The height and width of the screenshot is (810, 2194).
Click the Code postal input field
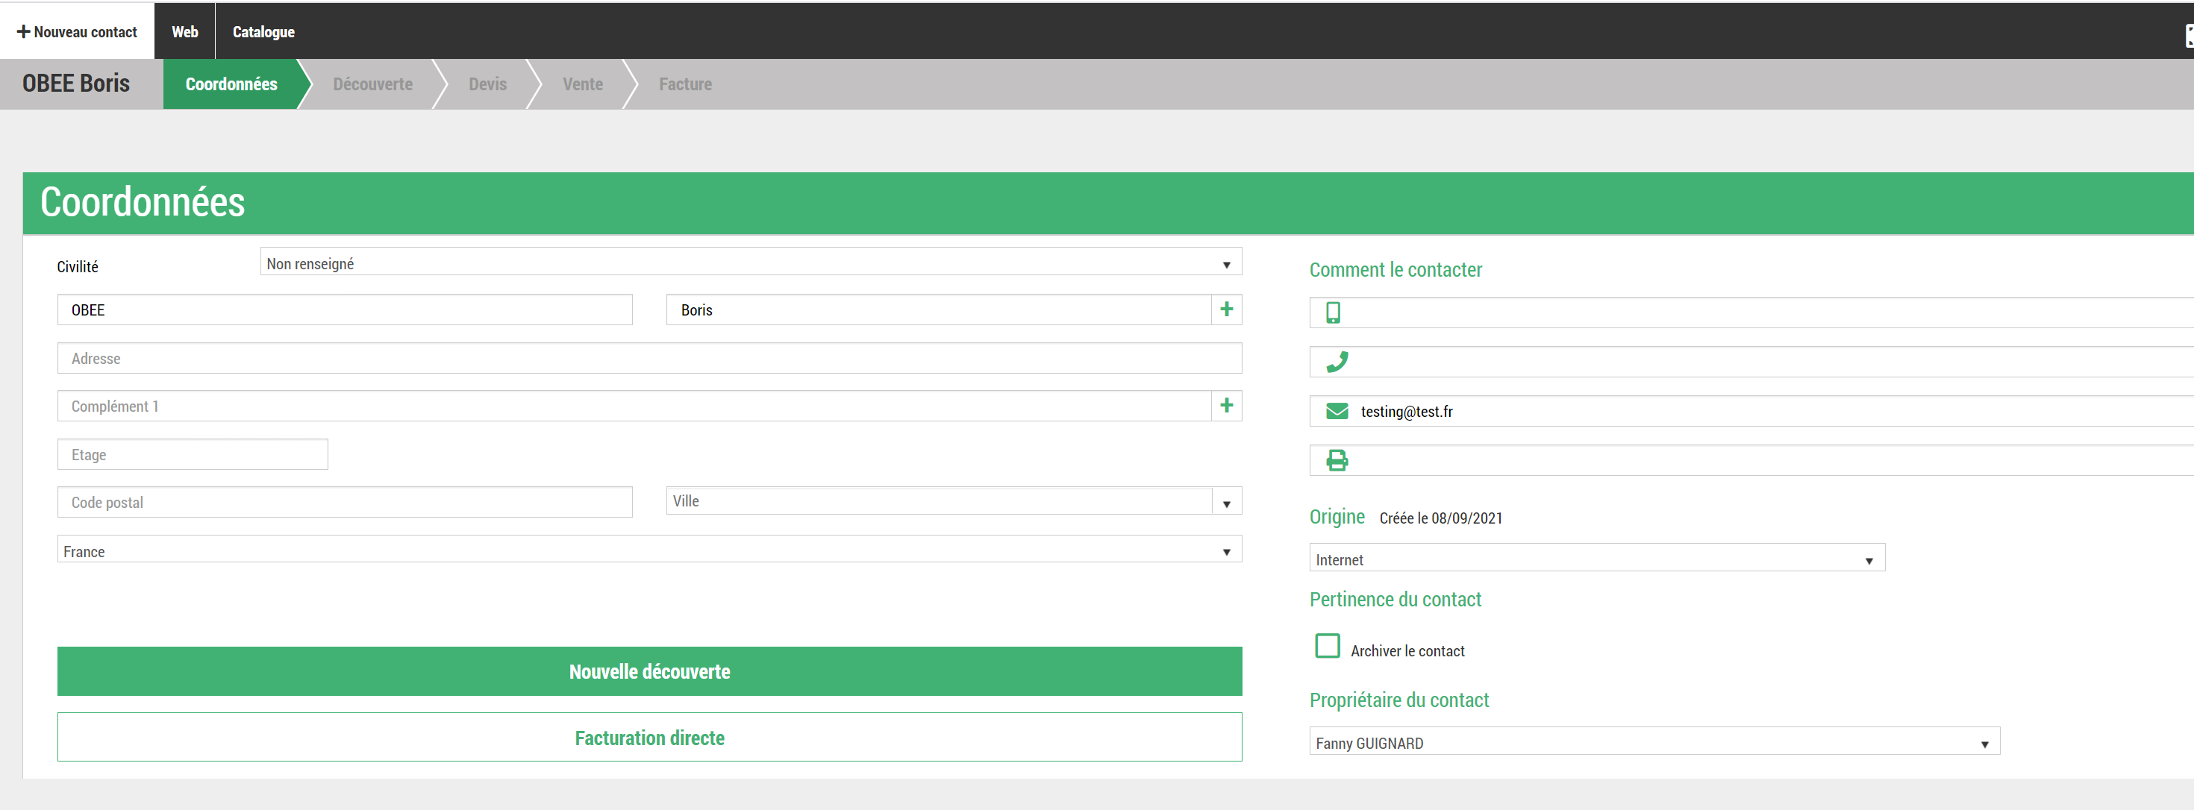point(344,502)
